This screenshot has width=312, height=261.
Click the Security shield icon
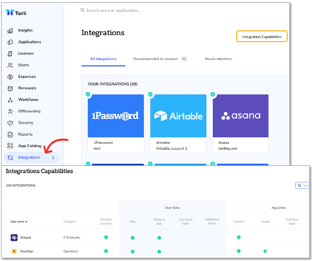point(10,123)
